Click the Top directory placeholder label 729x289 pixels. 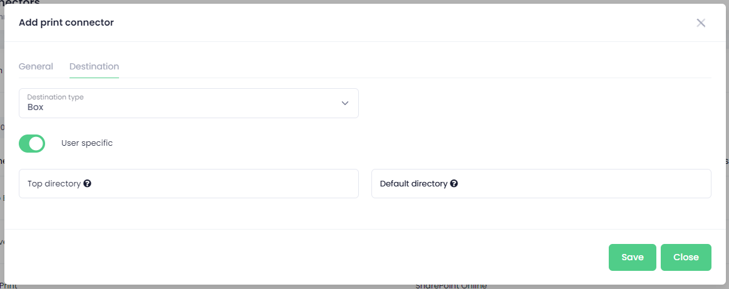pos(54,183)
